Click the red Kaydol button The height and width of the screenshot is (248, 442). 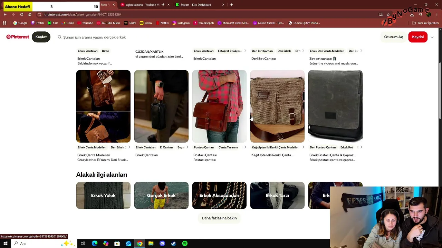click(x=418, y=37)
